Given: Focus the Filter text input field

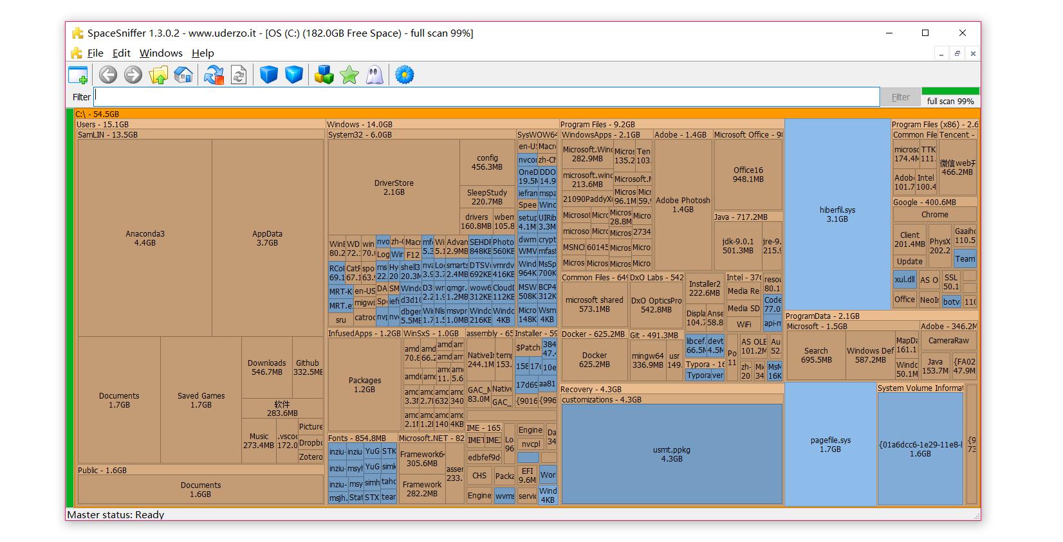Looking at the screenshot, I should tap(486, 97).
